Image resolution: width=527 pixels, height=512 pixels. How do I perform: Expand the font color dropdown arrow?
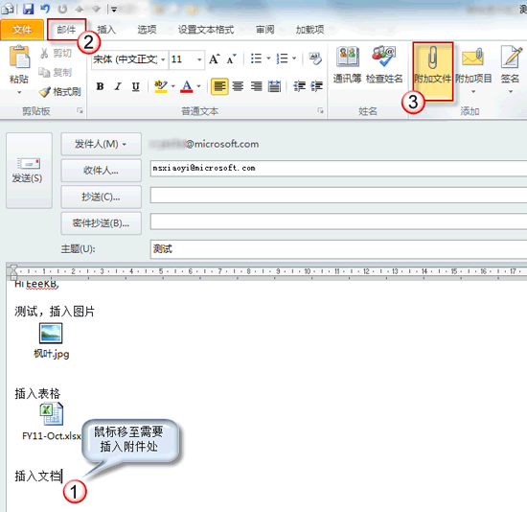(198, 87)
